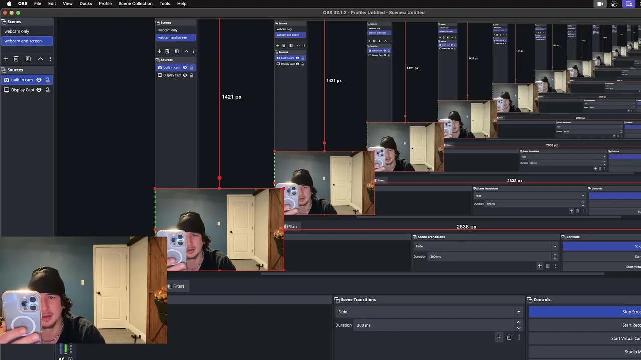This screenshot has height=360, width=641.
Task: Click the purple screen-sharing icon in menu bar
Action: pyautogui.click(x=629, y=4)
